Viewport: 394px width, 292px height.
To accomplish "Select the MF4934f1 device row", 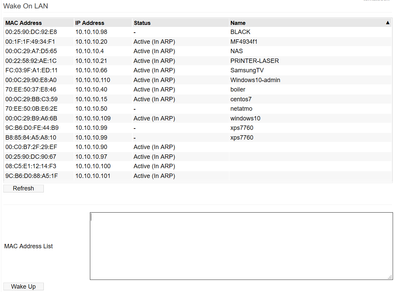I will [x=198, y=42].
